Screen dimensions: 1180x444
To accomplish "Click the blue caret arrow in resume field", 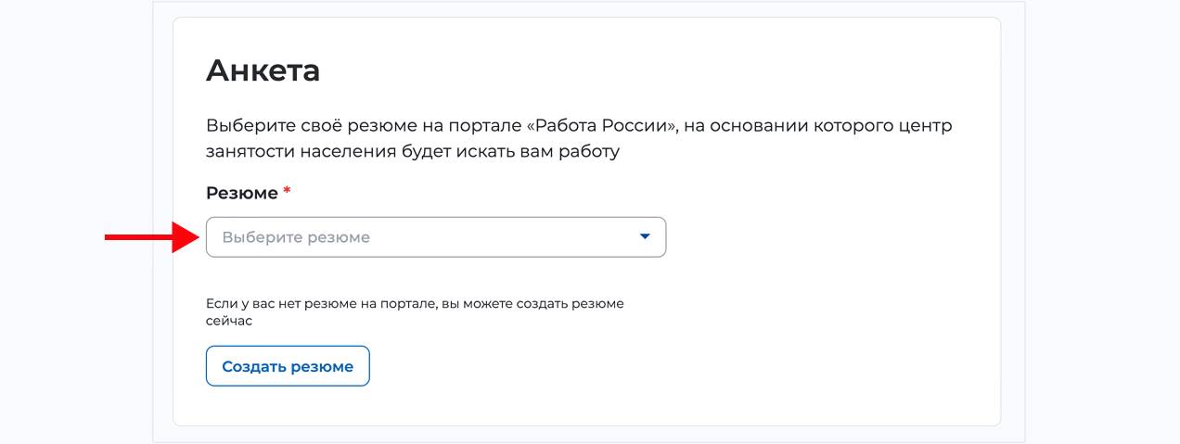I will tap(646, 237).
